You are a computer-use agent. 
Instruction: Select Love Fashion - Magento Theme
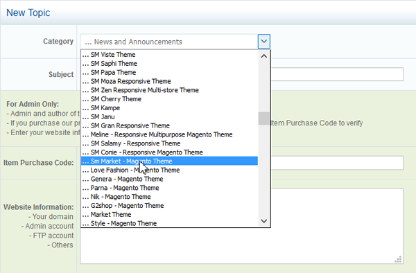point(169,170)
